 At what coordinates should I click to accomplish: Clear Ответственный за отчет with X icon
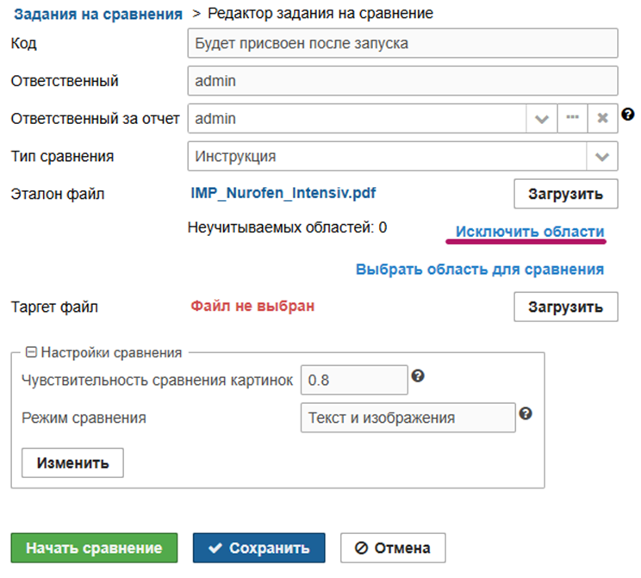click(x=603, y=119)
